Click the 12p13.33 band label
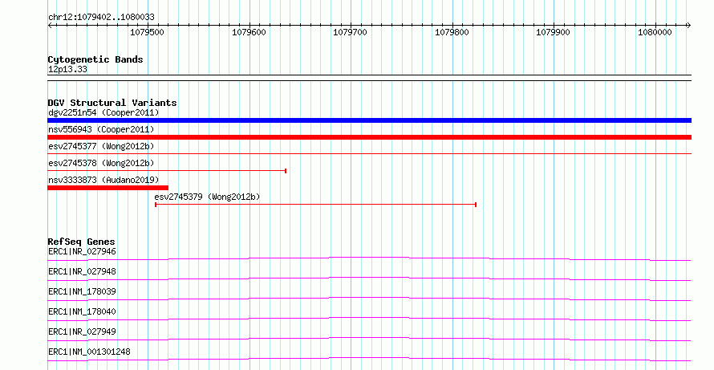Image resolution: width=714 pixels, height=370 pixels. [67, 70]
